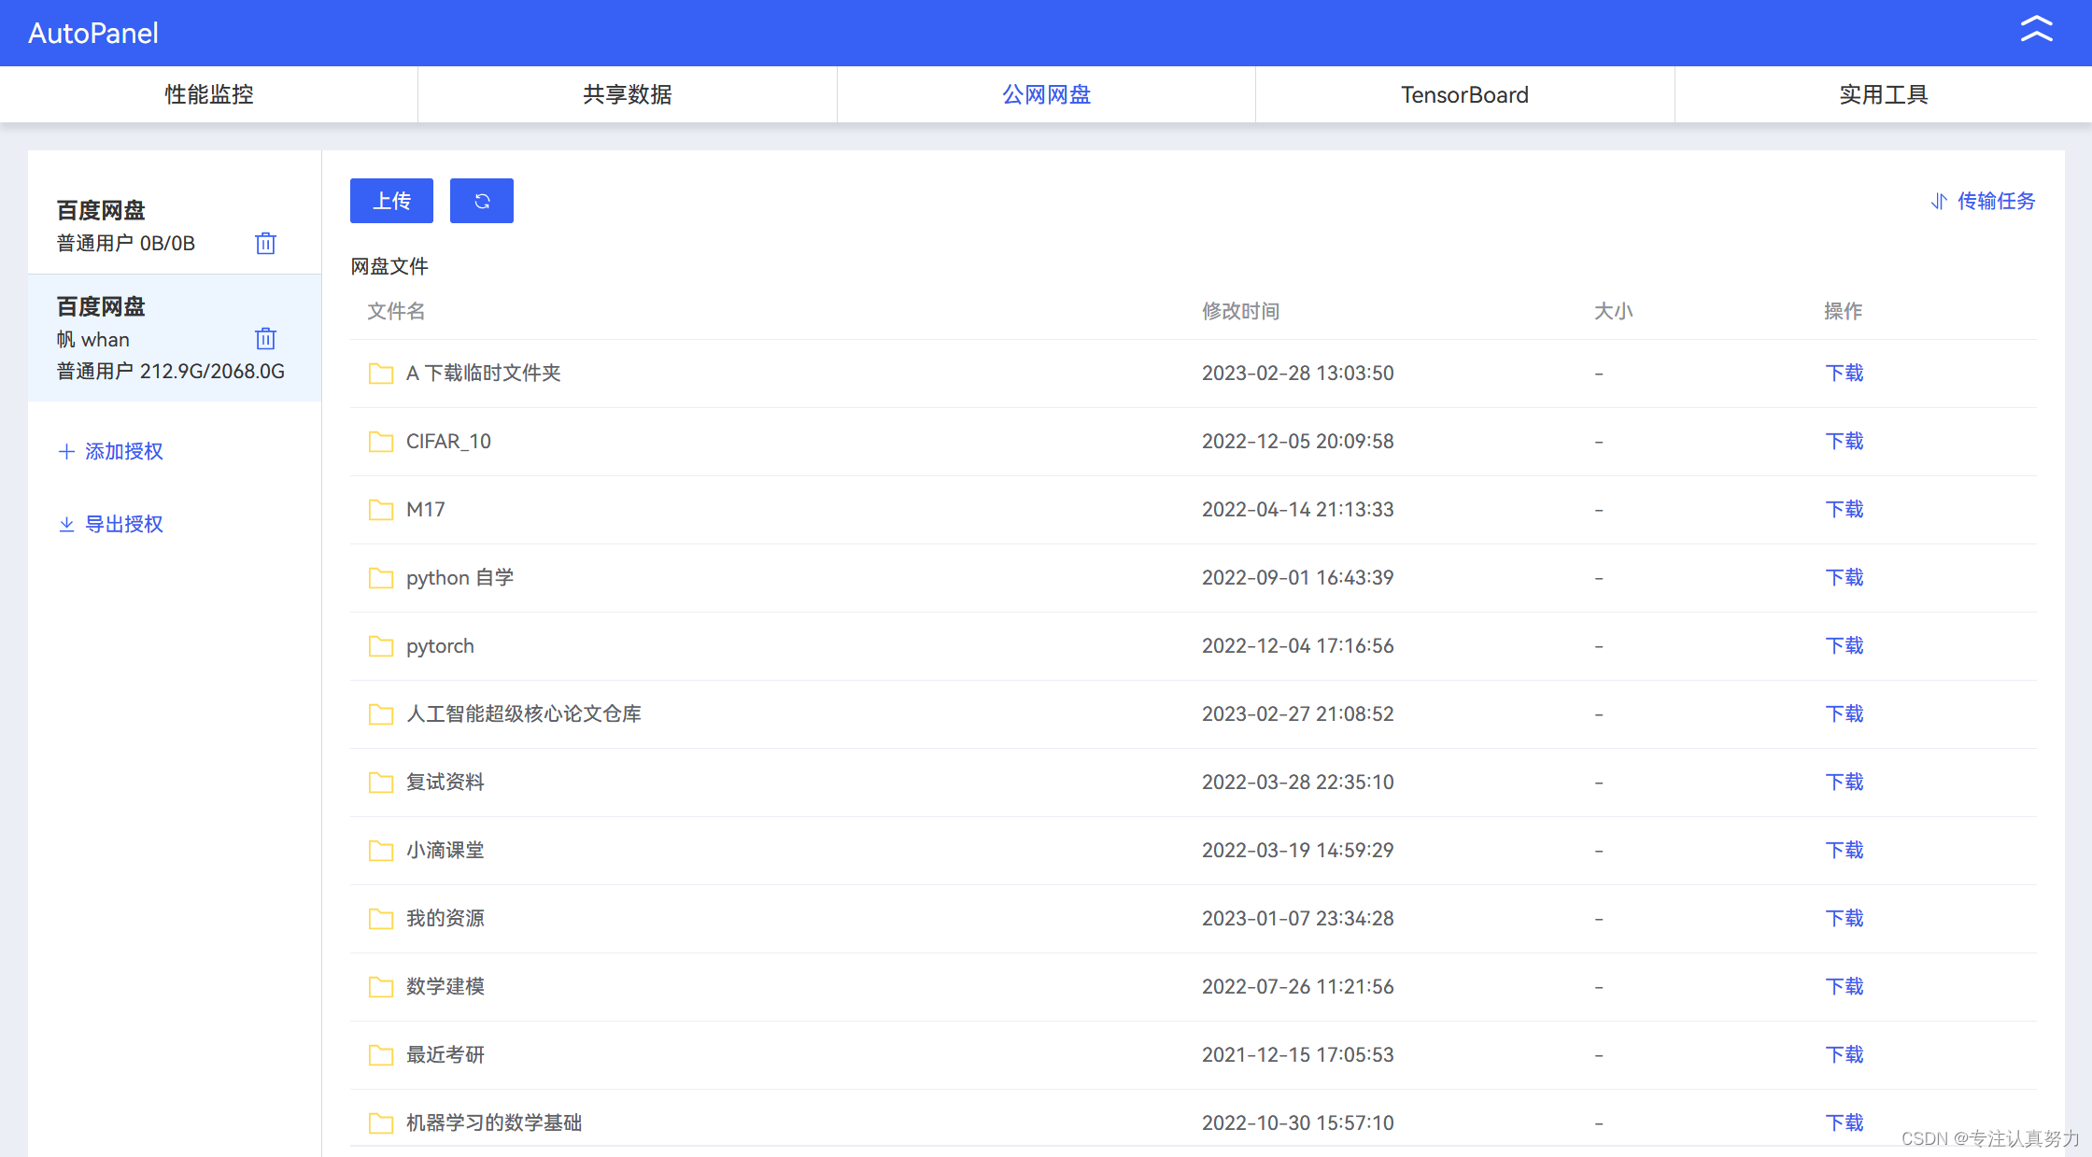The height and width of the screenshot is (1157, 2092).
Task: Delete the first 百度网盘 account via trash icon
Action: [265, 244]
